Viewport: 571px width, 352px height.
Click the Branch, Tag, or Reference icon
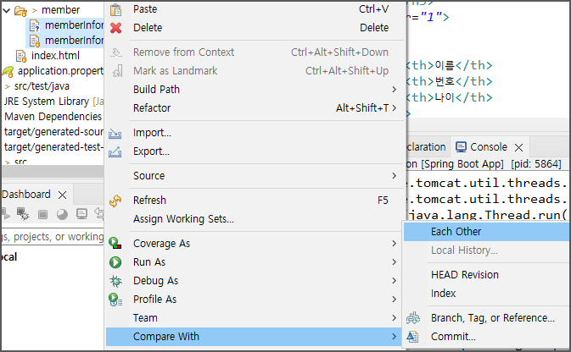(x=413, y=318)
